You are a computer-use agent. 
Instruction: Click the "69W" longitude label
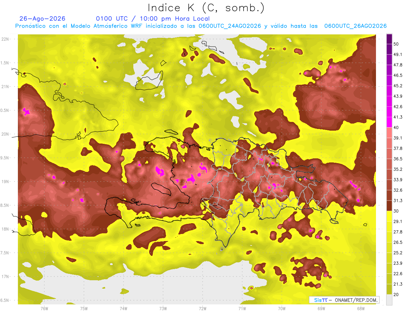tap(321, 308)
